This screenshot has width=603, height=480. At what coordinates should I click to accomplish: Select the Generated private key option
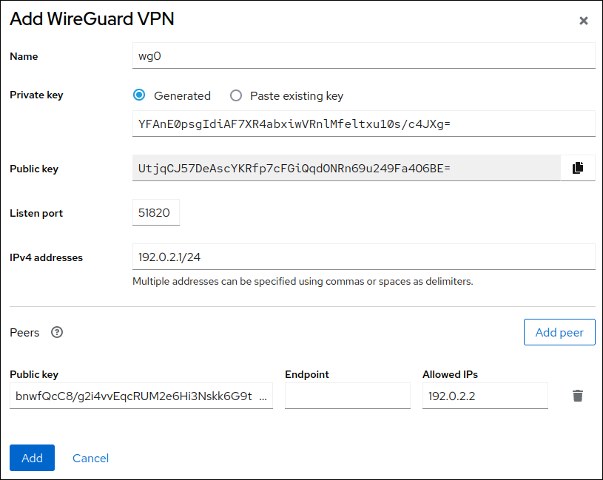coord(139,95)
